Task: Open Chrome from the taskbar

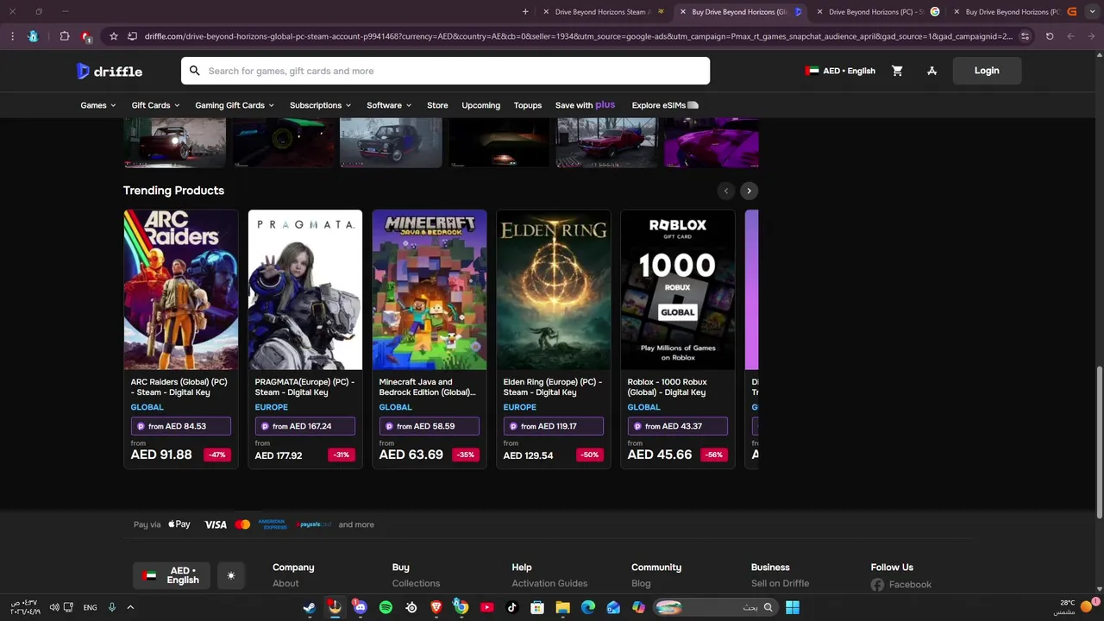Action: (x=461, y=607)
